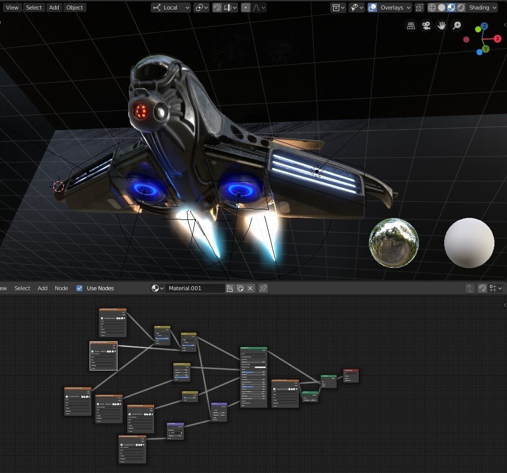Screen dimensions: 507x473
Task: Open the Object menu in viewport header
Action: (75, 8)
